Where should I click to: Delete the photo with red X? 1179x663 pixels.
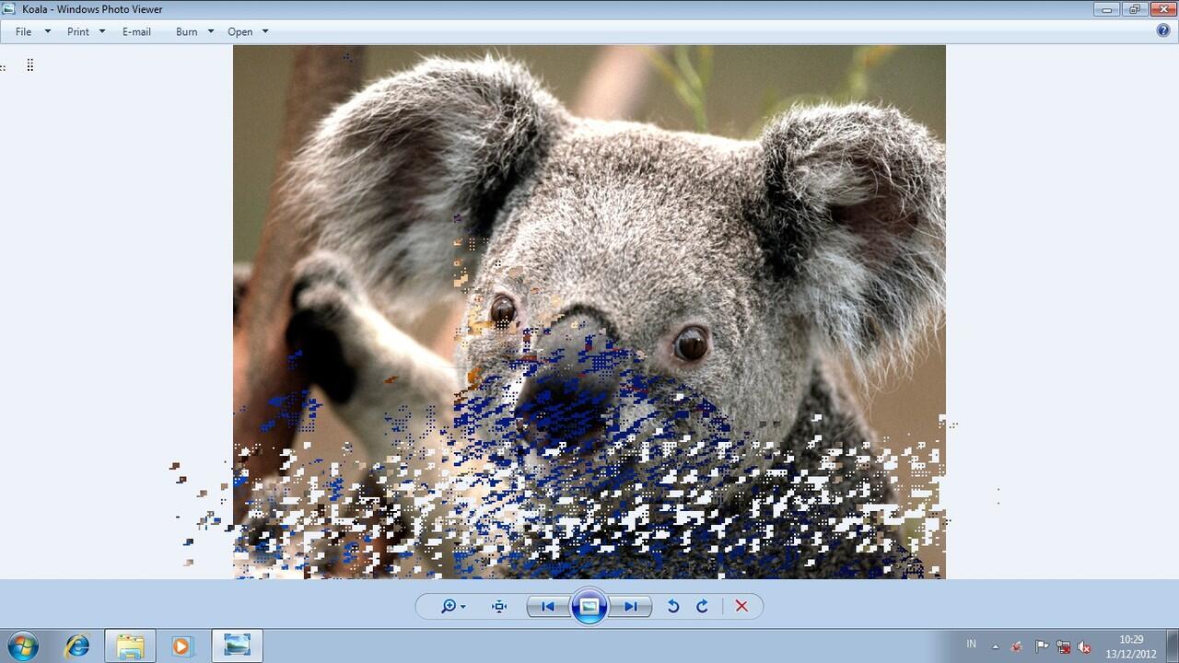[x=741, y=606]
